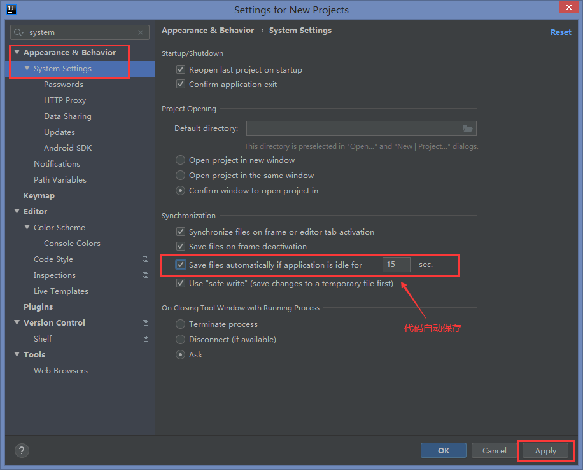Disable the safe write option
This screenshot has height=470, width=583.
pos(180,283)
